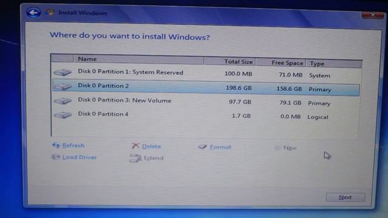Close the Install Windows dialog

tap(373, 15)
